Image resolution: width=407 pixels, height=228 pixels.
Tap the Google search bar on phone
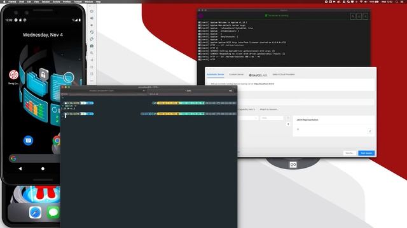click(34, 158)
